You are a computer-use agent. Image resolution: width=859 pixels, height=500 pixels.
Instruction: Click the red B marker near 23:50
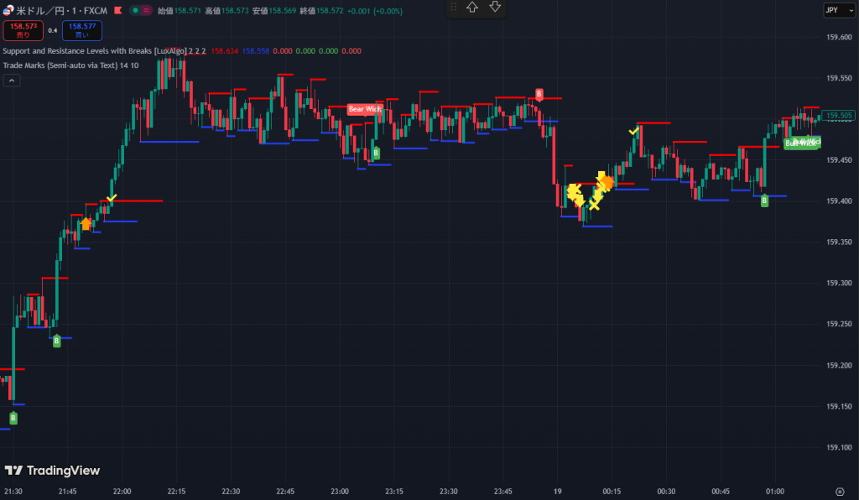coord(539,95)
